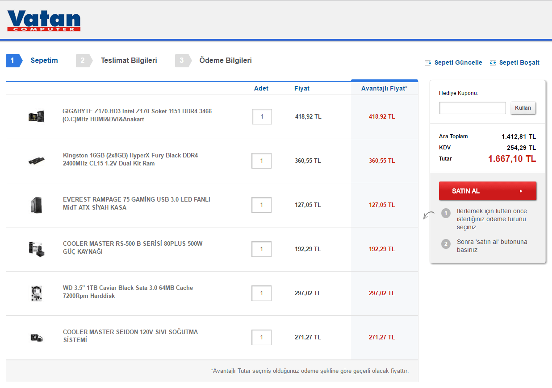The height and width of the screenshot is (388, 552).
Task: Click the red 192,29 TL avantajlı price
Action: (382, 249)
